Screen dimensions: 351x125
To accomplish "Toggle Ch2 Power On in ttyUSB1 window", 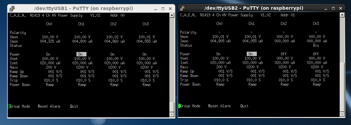I will click(112, 54).
